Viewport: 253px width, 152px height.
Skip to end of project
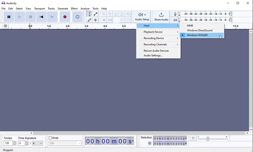52,17
